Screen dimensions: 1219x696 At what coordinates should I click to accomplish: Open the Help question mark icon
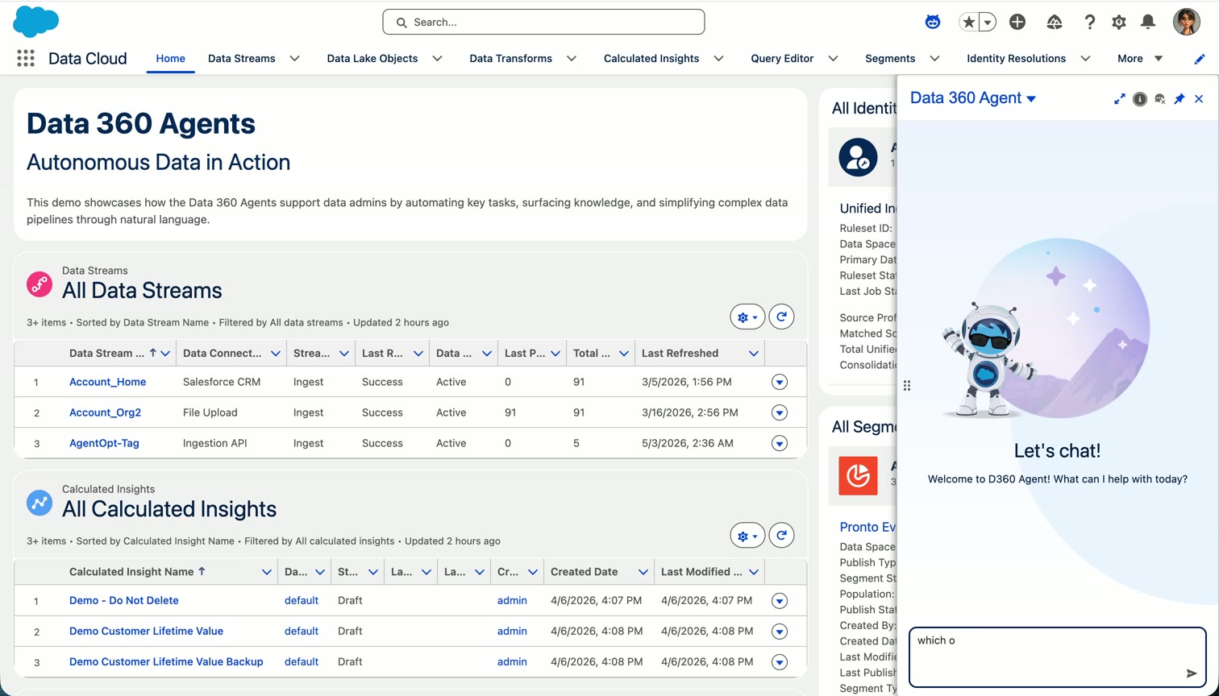click(1090, 23)
